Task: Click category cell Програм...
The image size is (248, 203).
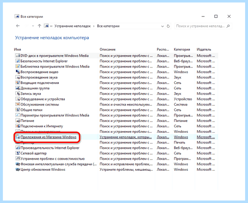Action: coord(182,158)
